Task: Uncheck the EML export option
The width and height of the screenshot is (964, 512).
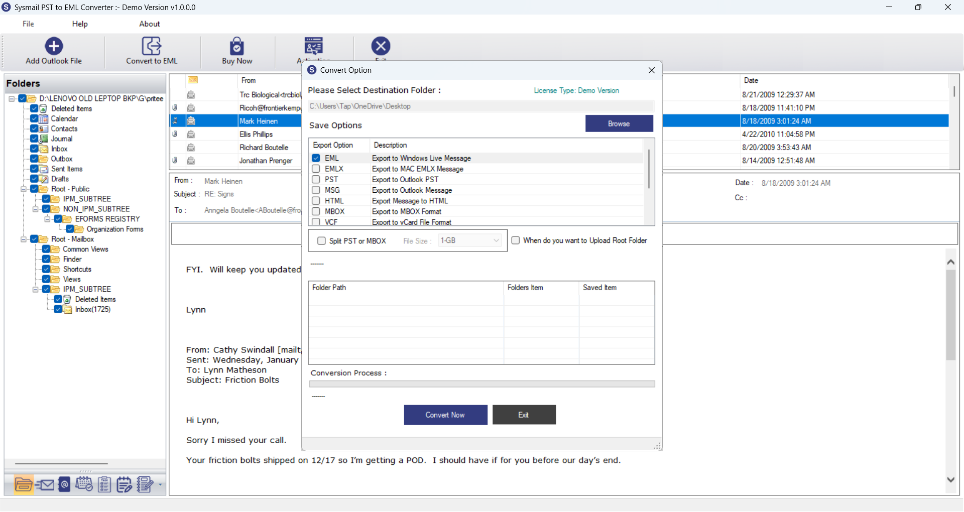Action: 316,158
